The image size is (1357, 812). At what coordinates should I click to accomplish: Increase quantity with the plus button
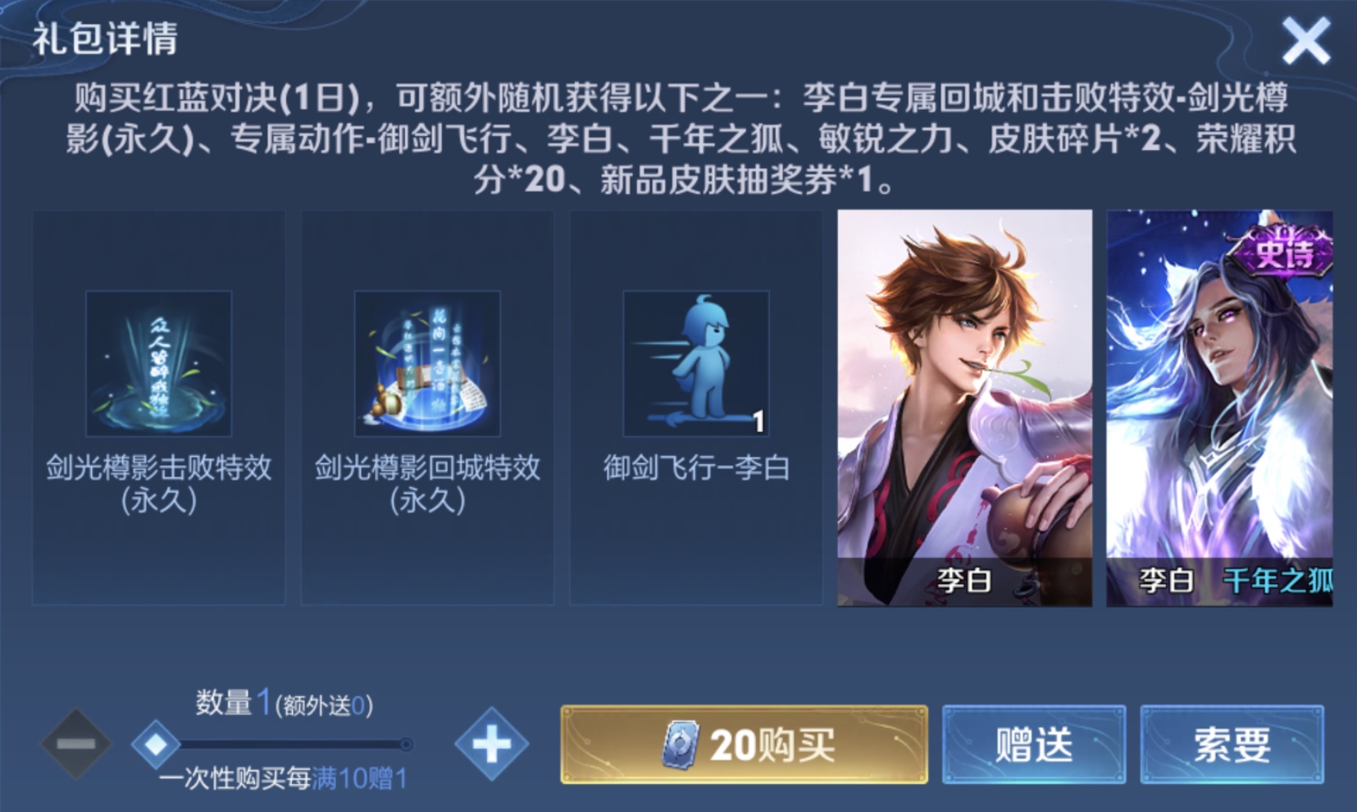coord(491,744)
